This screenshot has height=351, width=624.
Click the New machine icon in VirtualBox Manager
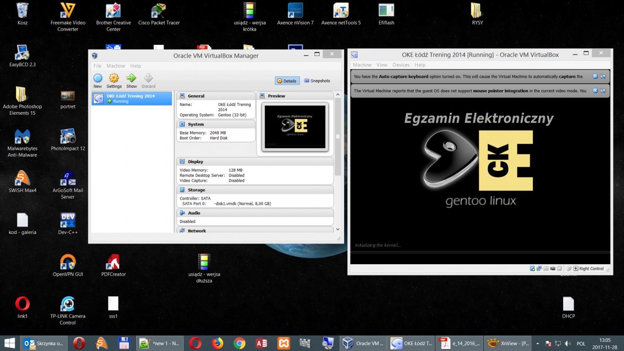pos(98,78)
